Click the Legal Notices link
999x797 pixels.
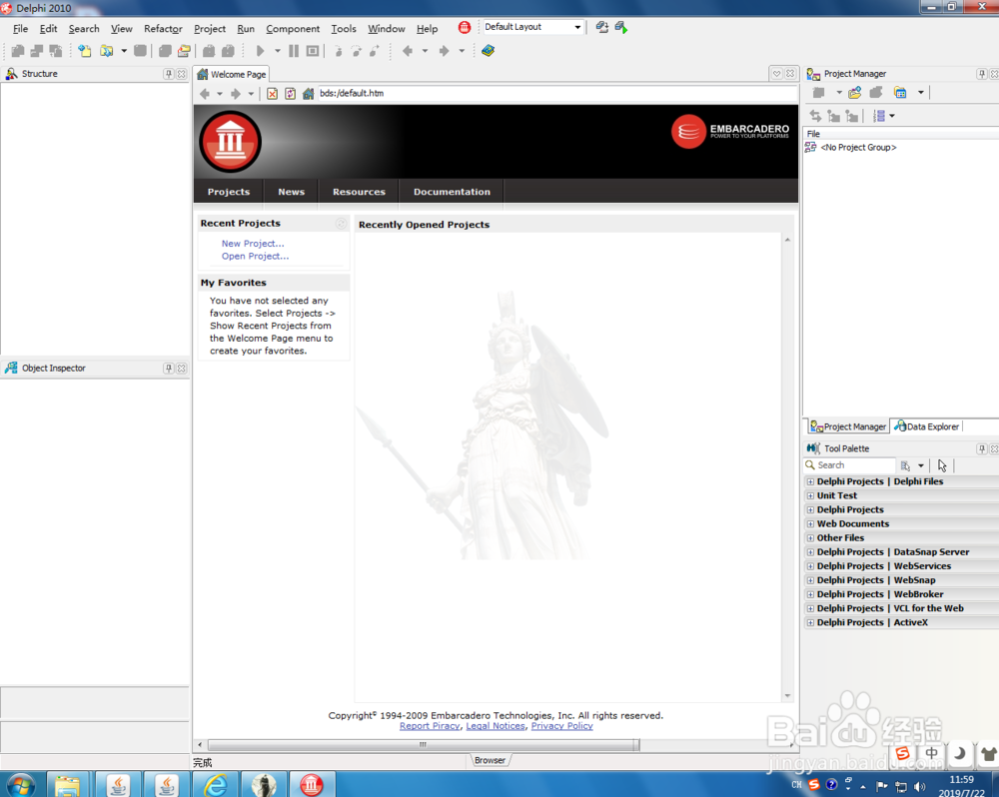coord(496,726)
